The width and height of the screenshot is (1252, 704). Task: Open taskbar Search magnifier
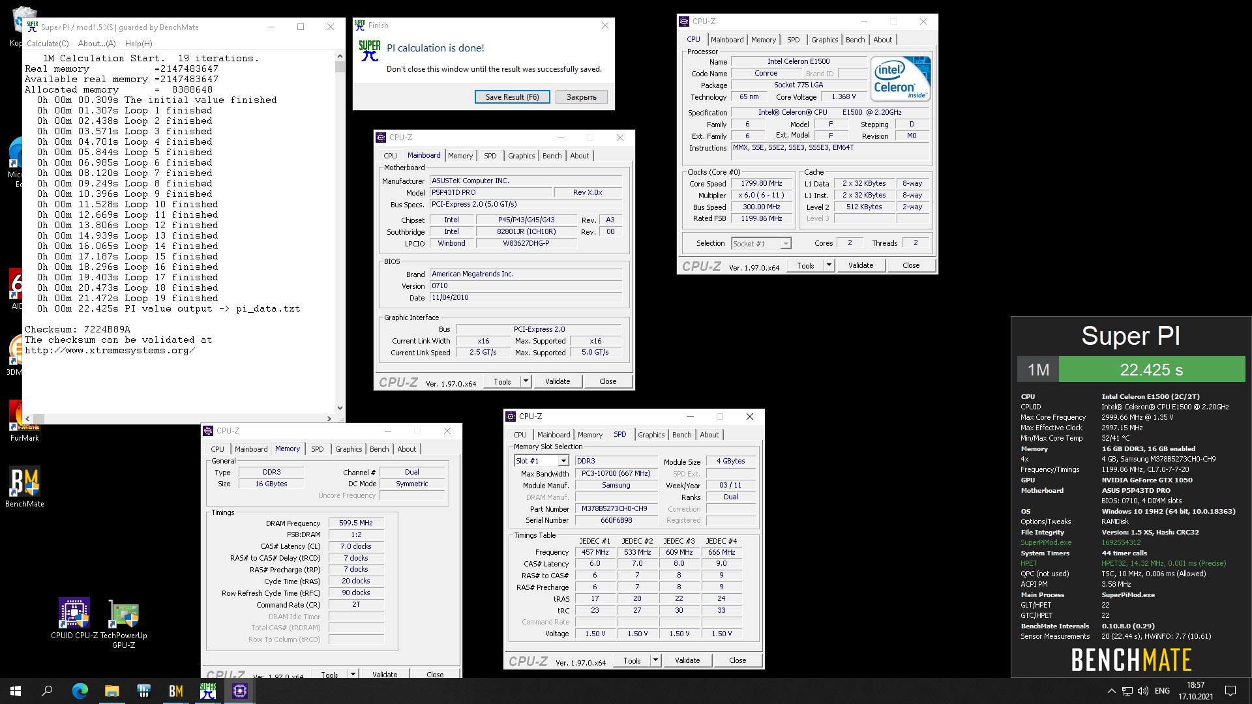point(47,691)
